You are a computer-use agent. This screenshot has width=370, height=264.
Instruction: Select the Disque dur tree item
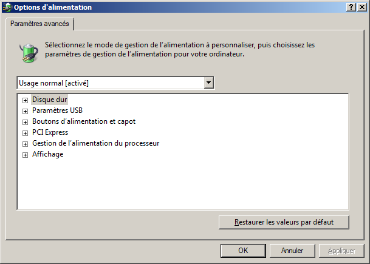(50, 100)
